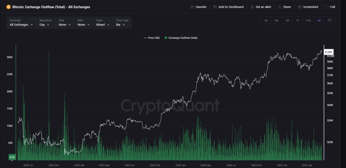Open the Resolution Day dropdown
Screen dimensions: 346x168
click(46, 23)
